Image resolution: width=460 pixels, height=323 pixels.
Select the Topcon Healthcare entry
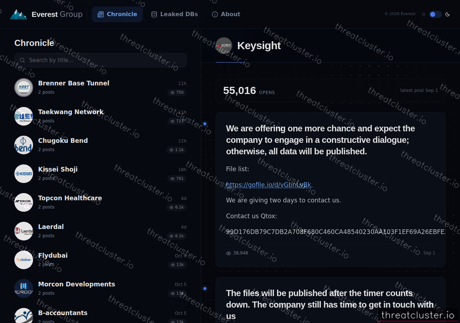coord(100,202)
